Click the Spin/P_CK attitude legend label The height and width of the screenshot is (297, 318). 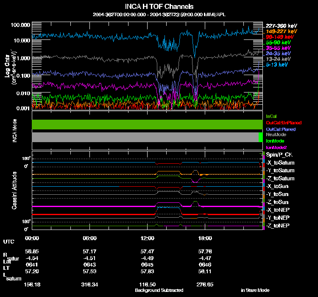(x=278, y=155)
